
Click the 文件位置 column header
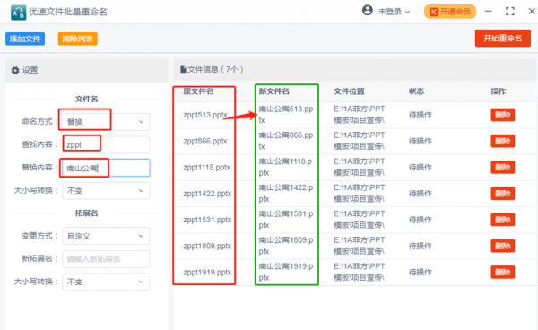[349, 91]
